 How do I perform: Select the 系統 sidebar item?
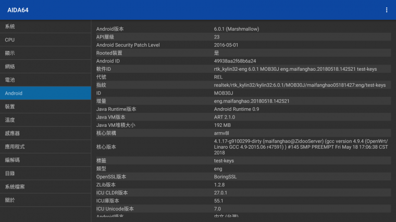pos(45,27)
